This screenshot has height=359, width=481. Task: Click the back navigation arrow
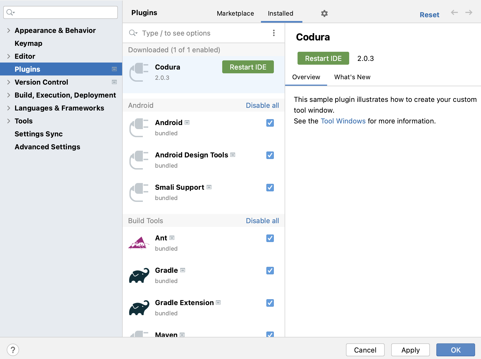pos(454,12)
